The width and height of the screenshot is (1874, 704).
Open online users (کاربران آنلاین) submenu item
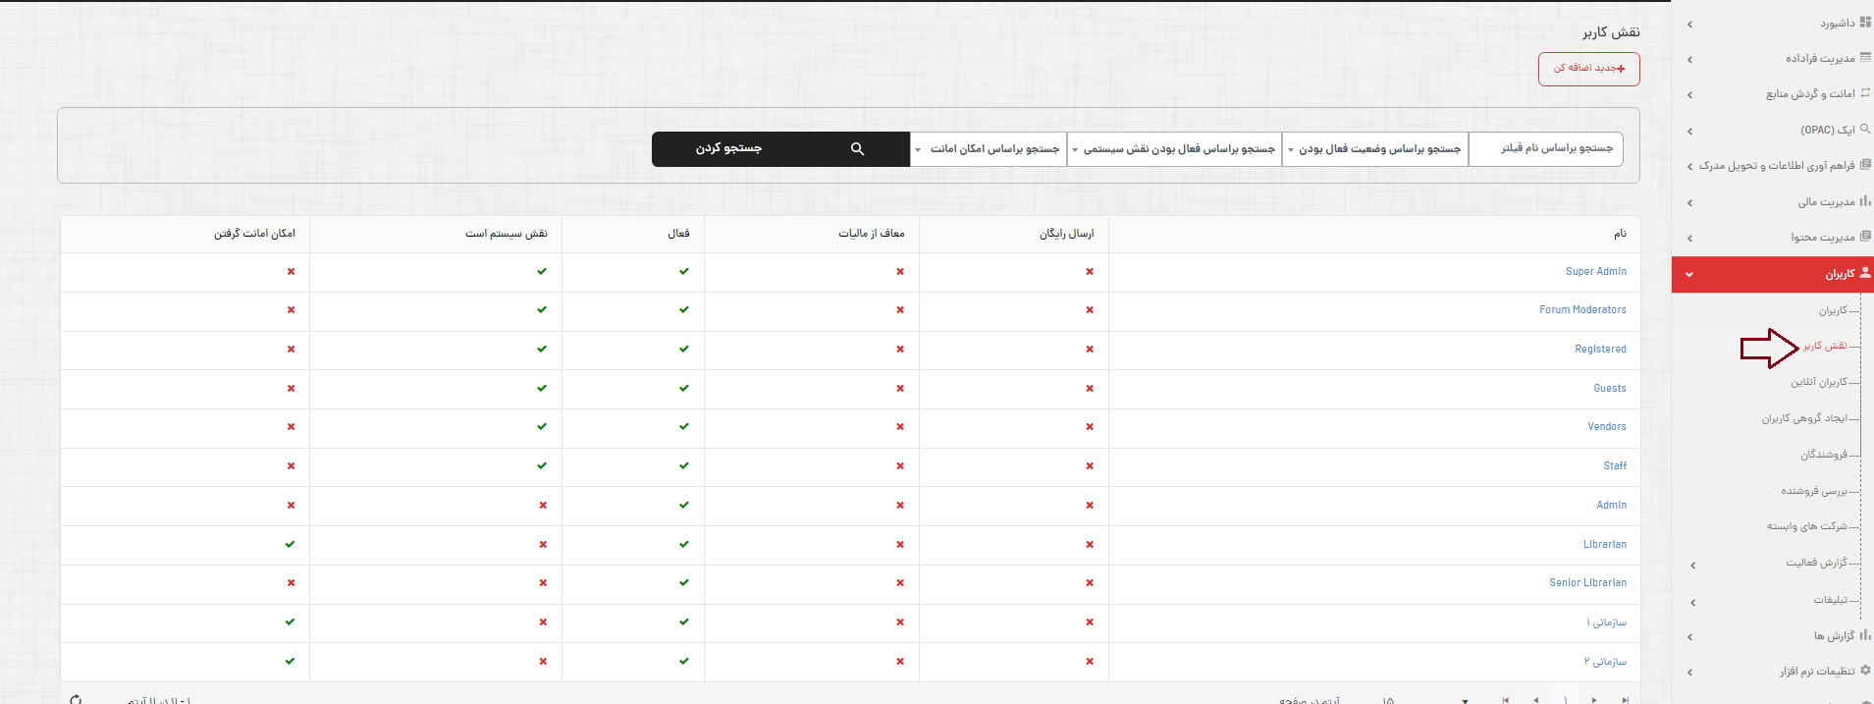coord(1818,382)
